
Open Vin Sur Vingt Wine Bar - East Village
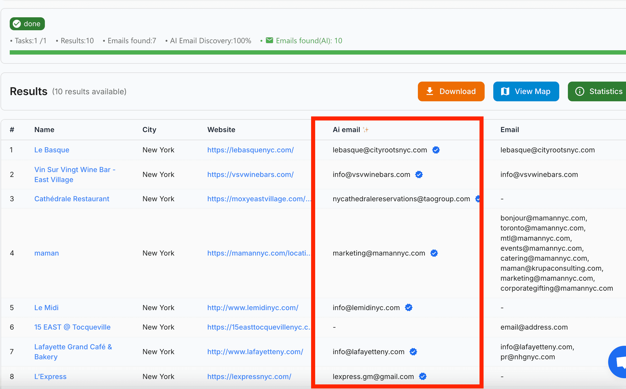pos(75,175)
